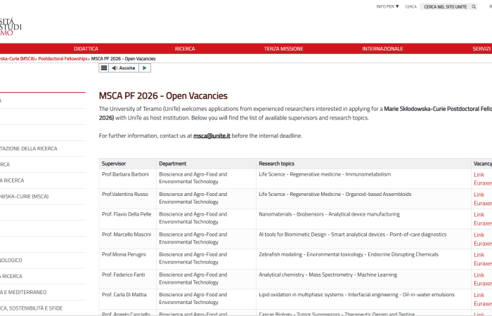Open Link for Prof. Barbara Barboni vacancy
Viewport: 492px width, 316px height.
coord(479,174)
